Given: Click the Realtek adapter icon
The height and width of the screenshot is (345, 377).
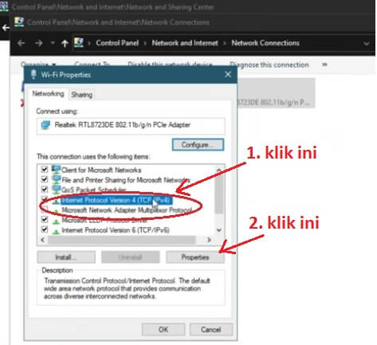Looking at the screenshot, I should coord(45,125).
